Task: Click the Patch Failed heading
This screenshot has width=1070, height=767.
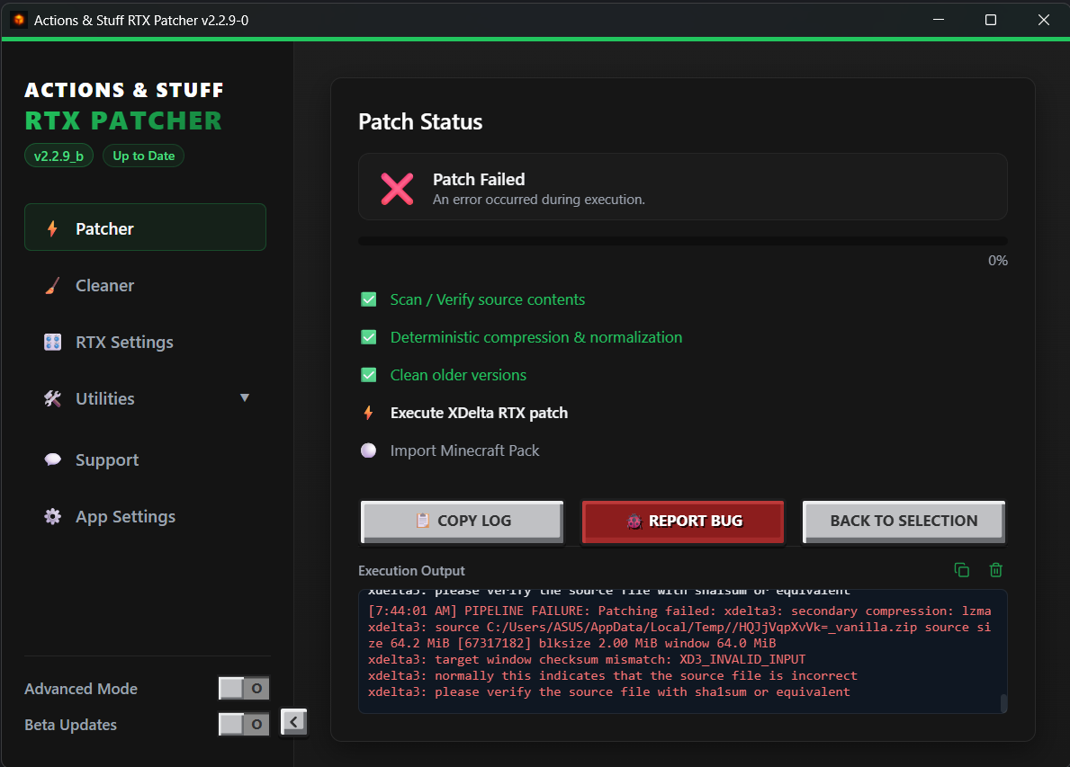Action: [479, 179]
